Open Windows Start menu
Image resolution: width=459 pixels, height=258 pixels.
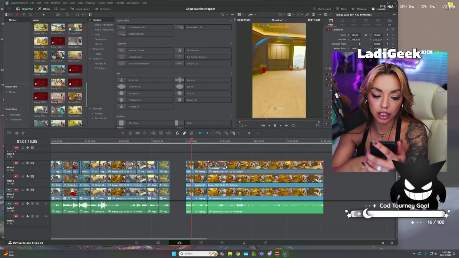[x=174, y=254]
